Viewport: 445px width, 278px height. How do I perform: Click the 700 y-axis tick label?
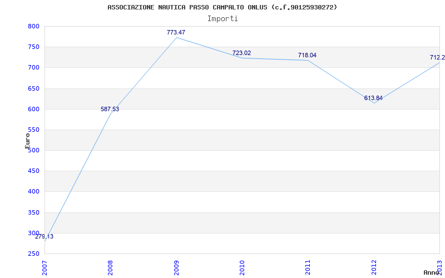click(33, 68)
